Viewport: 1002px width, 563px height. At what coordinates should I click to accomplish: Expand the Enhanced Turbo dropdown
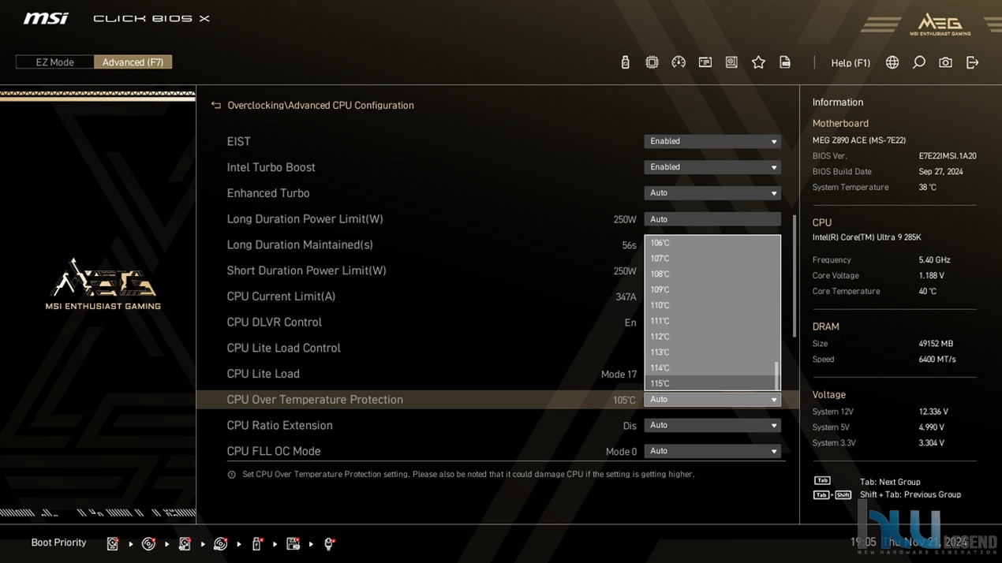tap(712, 193)
